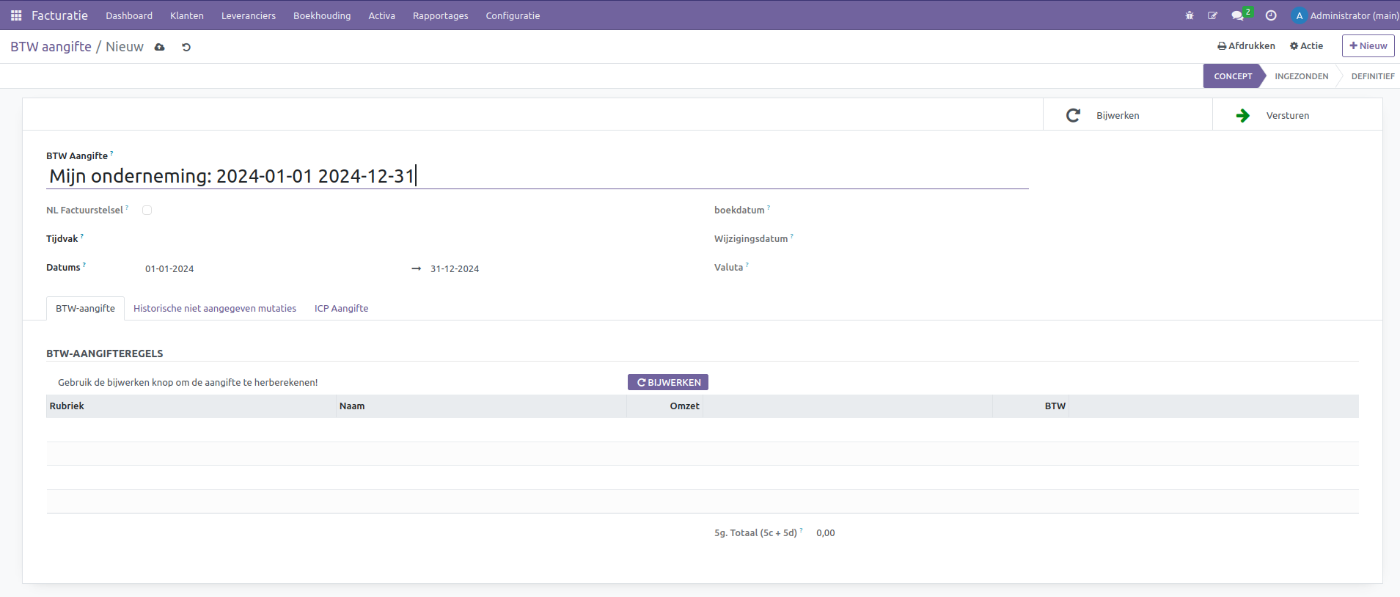The image size is (1400, 597).
Task: Click the BTW aangifte breadcrumb link
Action: (51, 47)
